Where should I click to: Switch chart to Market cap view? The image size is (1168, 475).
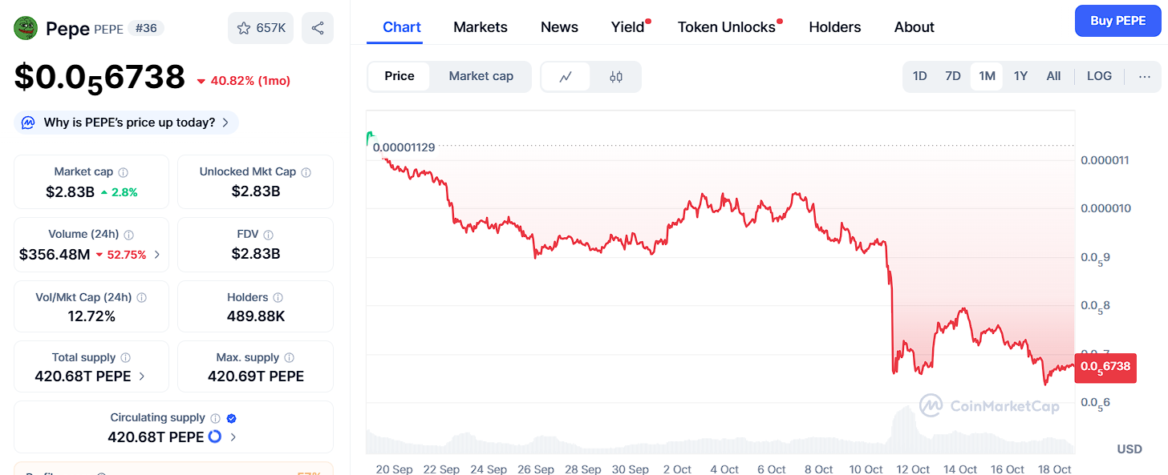481,76
